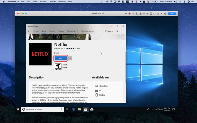Viewport: 197px width, 123px height.
Task: Collapse Parallels toolbar with the triangle arrow
Action: [x=162, y=14]
